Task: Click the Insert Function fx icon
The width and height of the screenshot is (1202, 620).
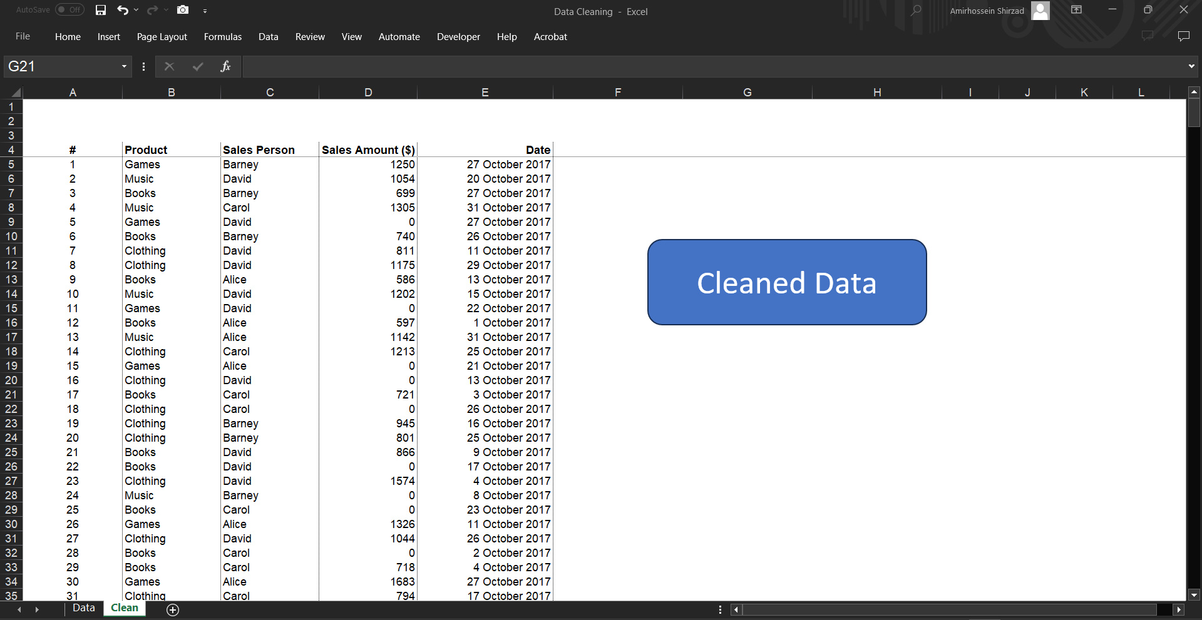Action: (225, 66)
